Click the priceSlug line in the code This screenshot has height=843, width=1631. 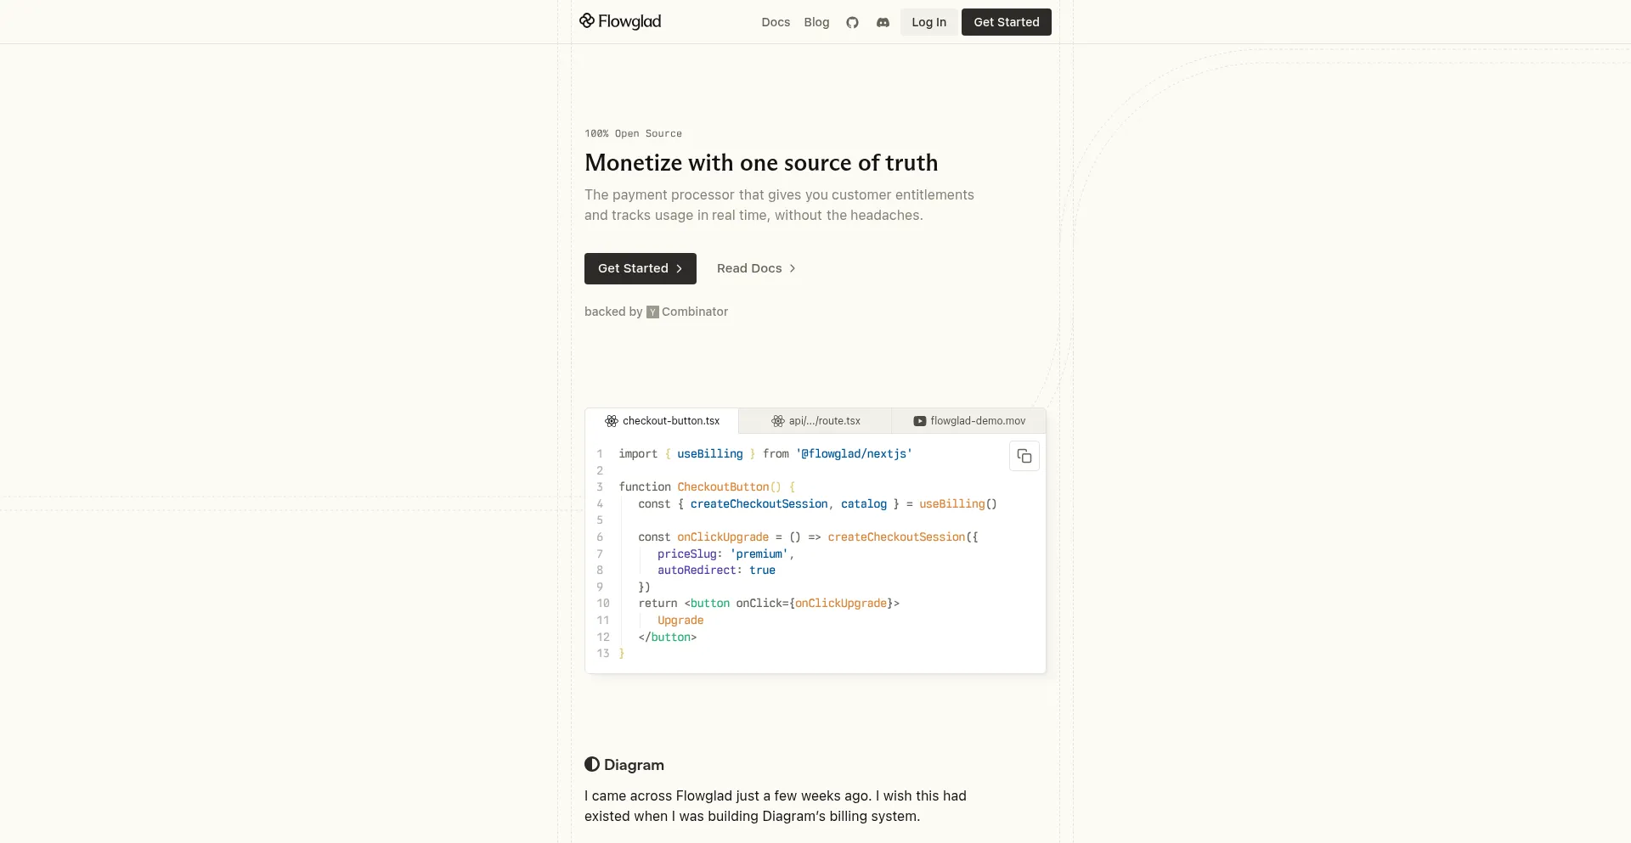click(725, 554)
